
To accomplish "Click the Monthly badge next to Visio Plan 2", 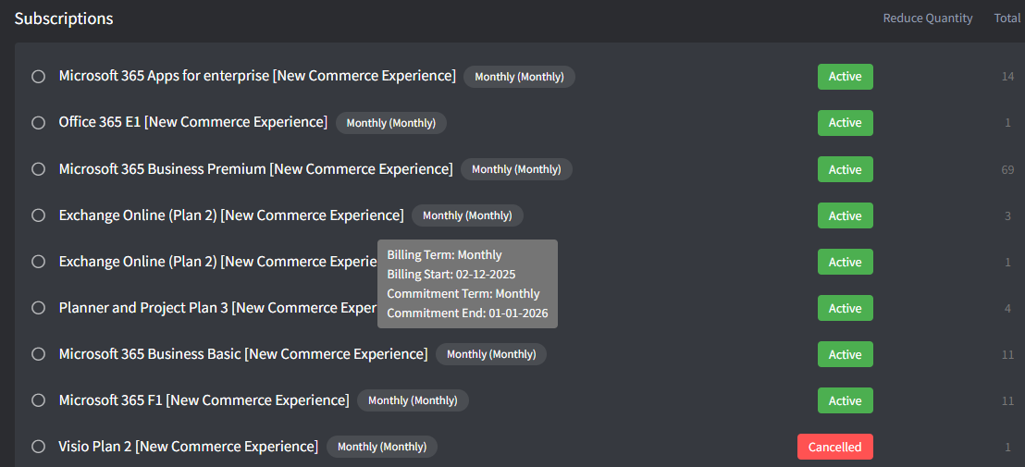I will 381,447.
